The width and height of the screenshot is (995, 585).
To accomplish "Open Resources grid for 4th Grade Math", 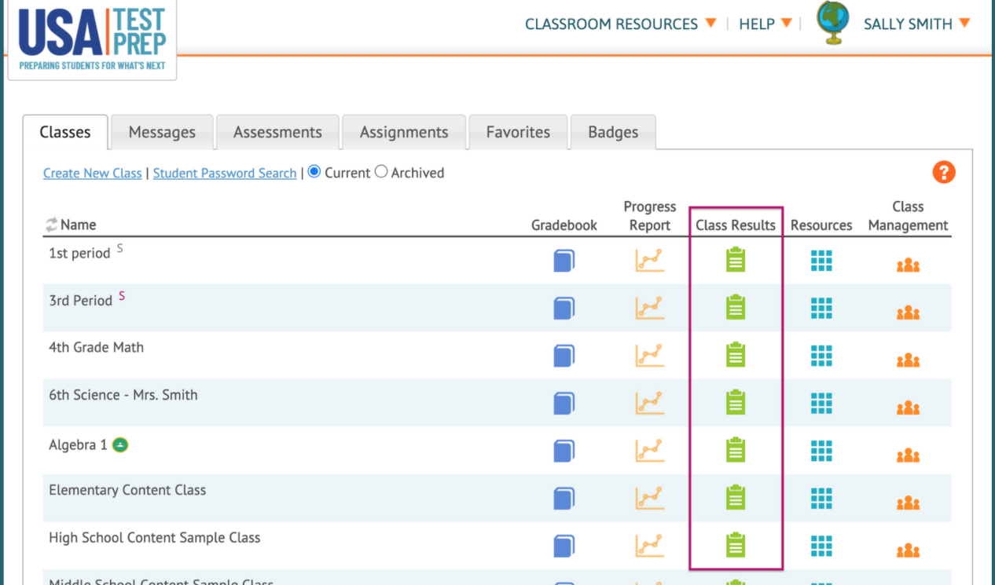I will coord(821,356).
